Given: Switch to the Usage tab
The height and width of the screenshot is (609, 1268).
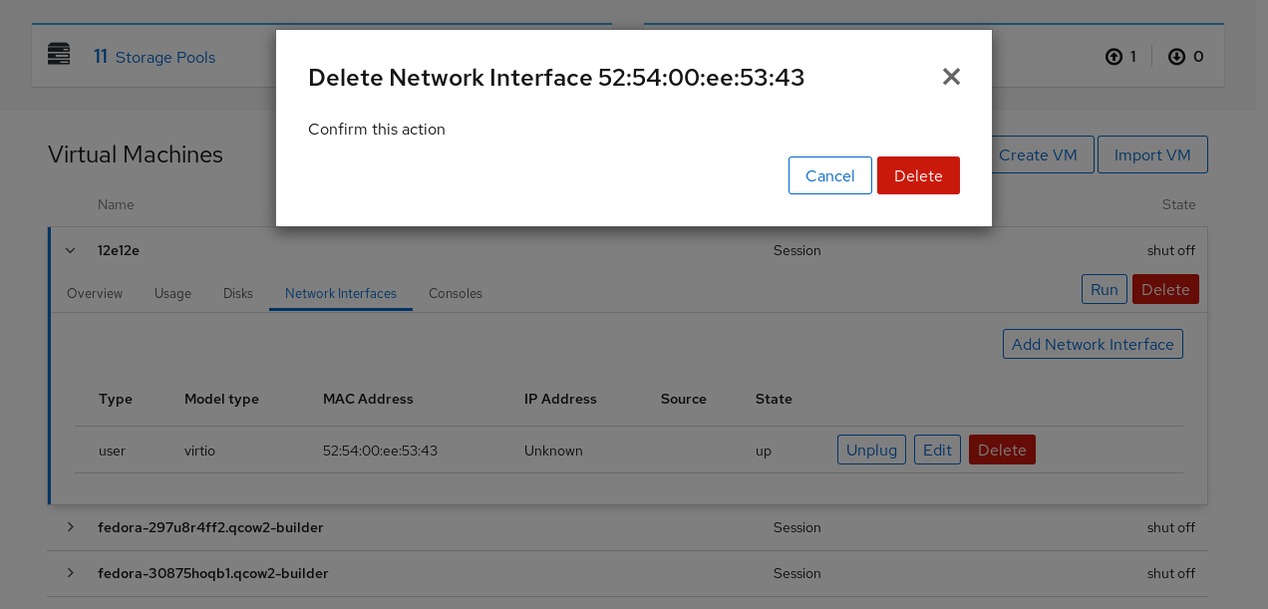Looking at the screenshot, I should (172, 293).
